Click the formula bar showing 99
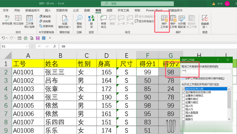The image size is (237, 134). tap(148, 46)
